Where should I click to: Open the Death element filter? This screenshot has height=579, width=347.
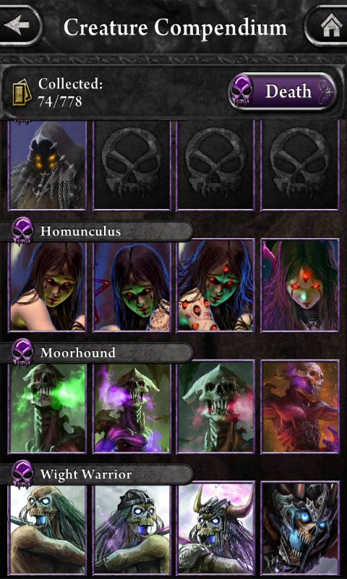(282, 92)
